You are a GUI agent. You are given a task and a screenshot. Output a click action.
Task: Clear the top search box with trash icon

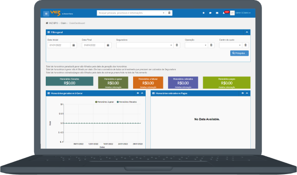(x=170, y=13)
